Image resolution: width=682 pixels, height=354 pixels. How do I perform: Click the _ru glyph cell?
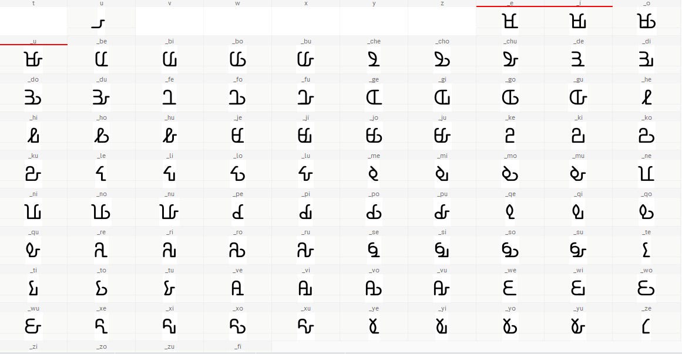click(306, 246)
